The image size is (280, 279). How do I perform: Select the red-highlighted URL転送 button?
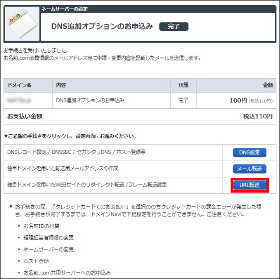point(249,185)
